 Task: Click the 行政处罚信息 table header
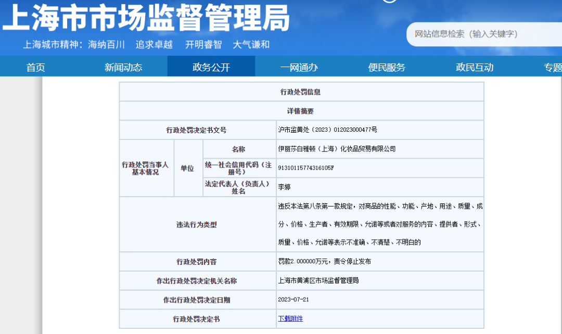click(x=301, y=92)
